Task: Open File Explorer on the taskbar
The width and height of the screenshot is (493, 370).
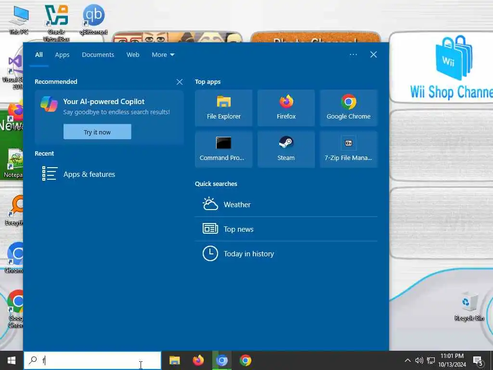Action: pyautogui.click(x=174, y=360)
